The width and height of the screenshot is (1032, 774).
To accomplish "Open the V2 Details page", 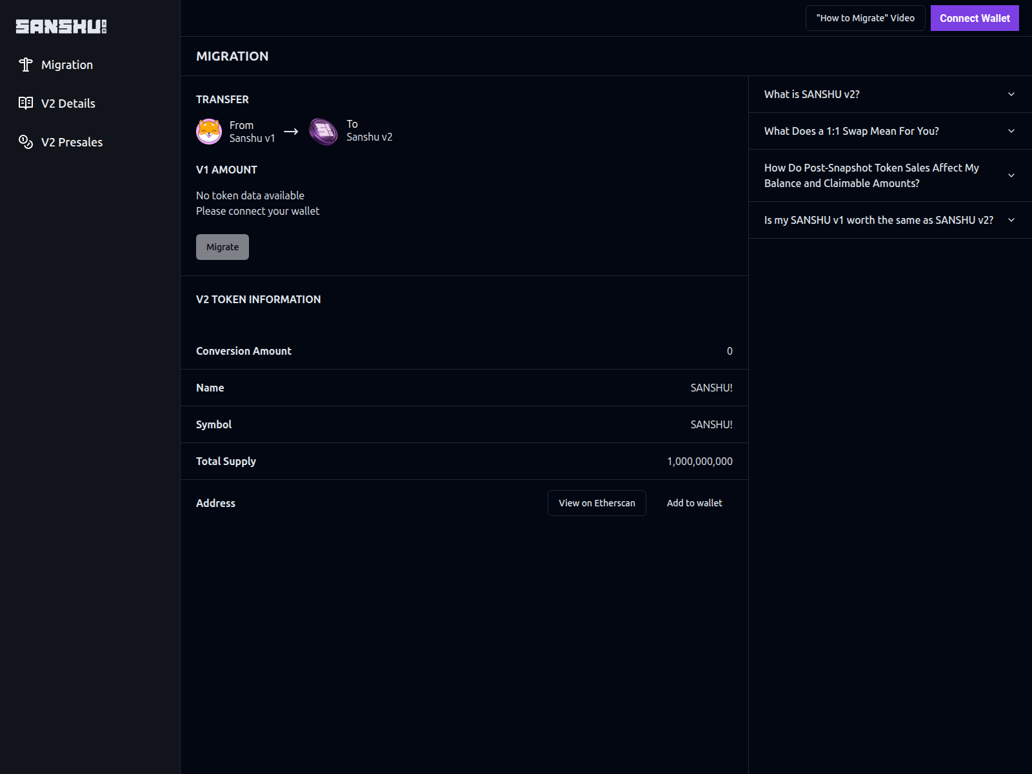I will click(68, 103).
